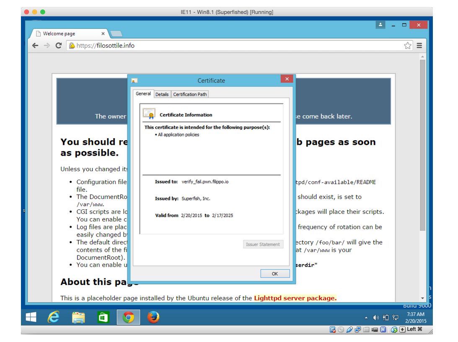Open the volume control in the system tray

[376, 317]
